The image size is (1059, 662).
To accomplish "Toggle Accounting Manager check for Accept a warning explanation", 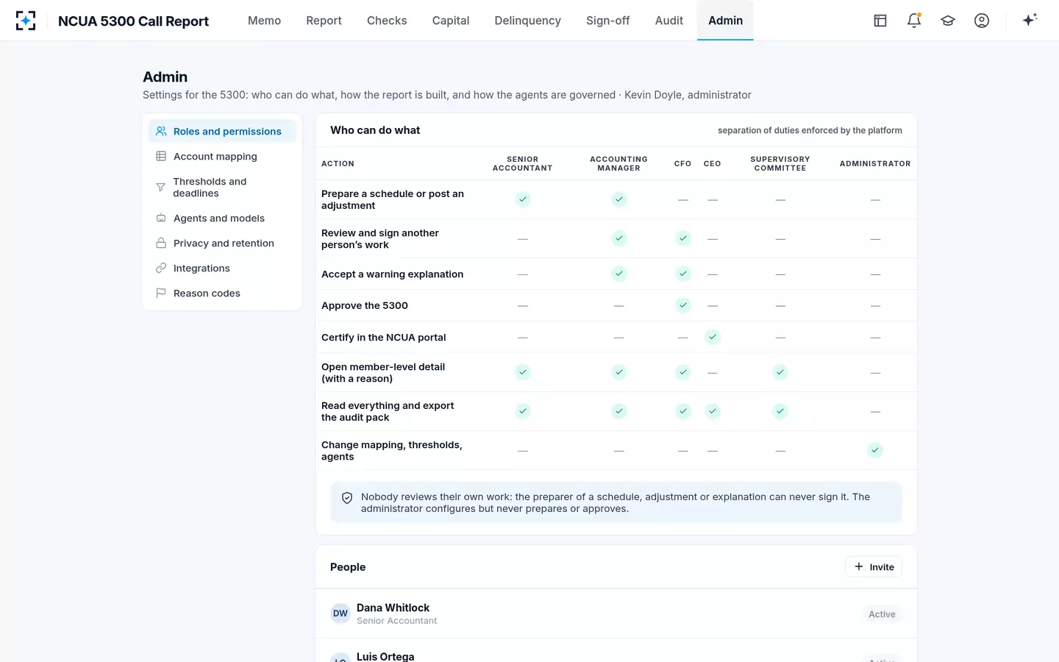I will click(x=619, y=274).
